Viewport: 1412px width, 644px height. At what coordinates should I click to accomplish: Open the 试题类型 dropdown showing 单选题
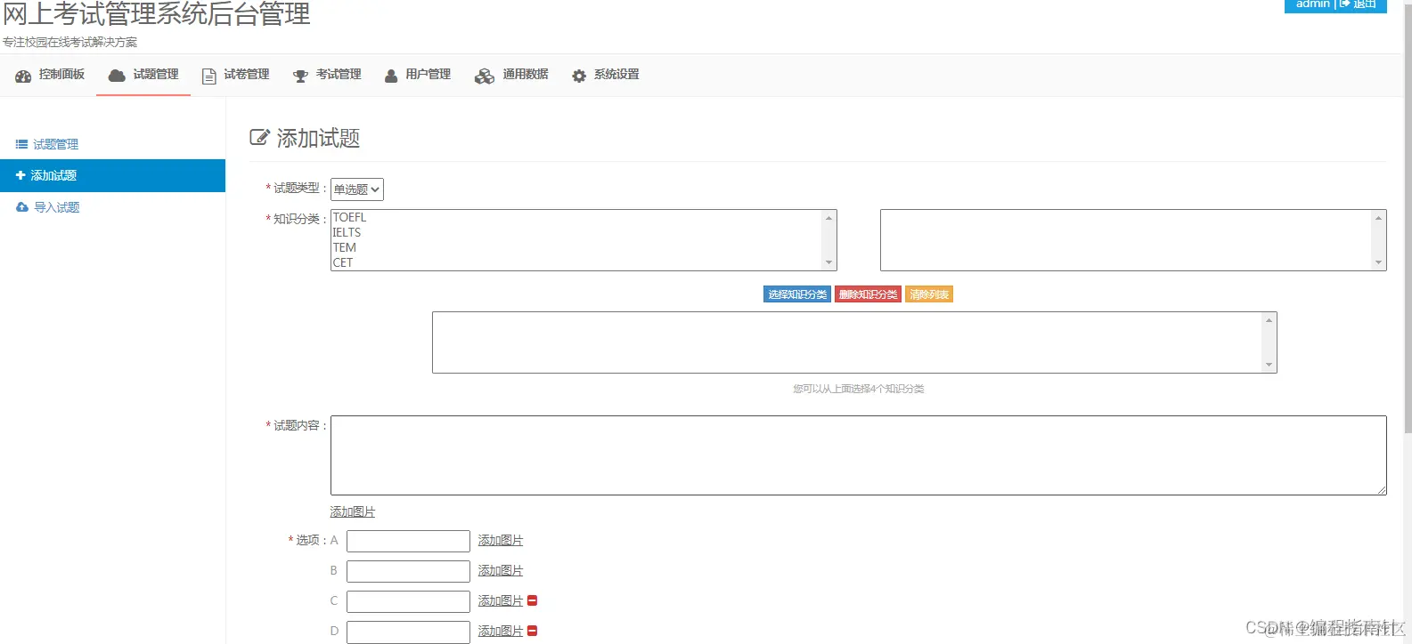click(x=357, y=189)
